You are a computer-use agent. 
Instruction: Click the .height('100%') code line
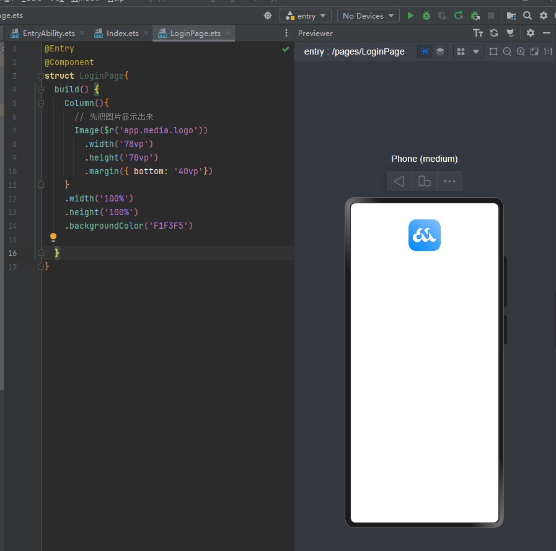(x=102, y=212)
